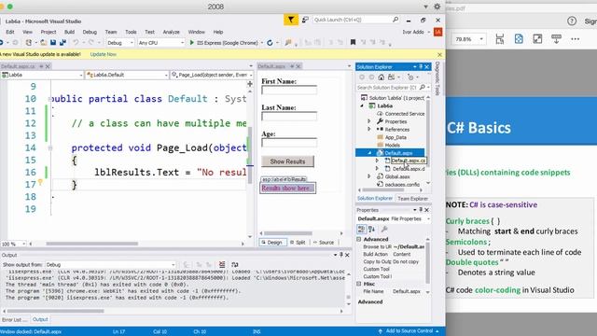The width and height of the screenshot is (597, 336).
Task: Click the Undo toolbar icon
Action: pyautogui.click(x=76, y=43)
